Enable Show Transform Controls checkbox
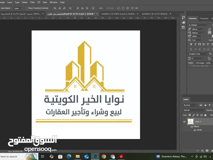 click(27, 8)
